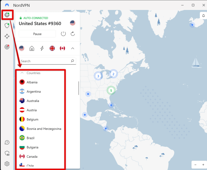Select the Florida server dot on map
Screen dimensions: 207x170
[x=111, y=105]
